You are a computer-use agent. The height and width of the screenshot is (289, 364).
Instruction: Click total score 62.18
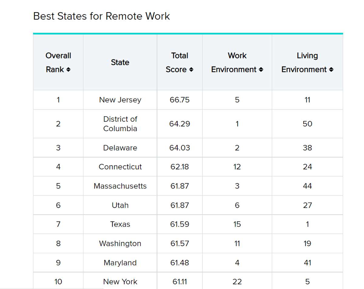click(x=180, y=167)
